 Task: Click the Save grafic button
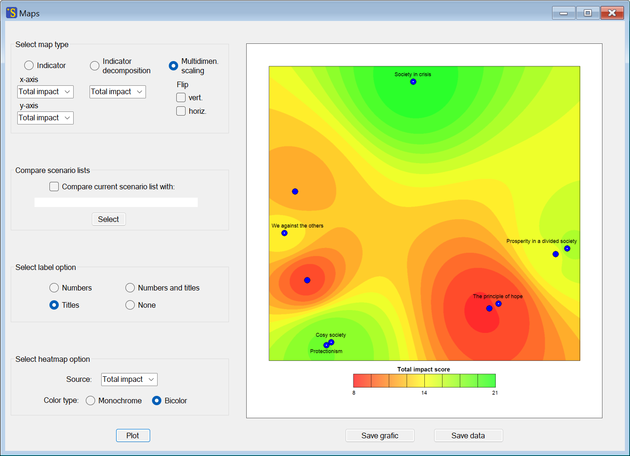coord(380,435)
